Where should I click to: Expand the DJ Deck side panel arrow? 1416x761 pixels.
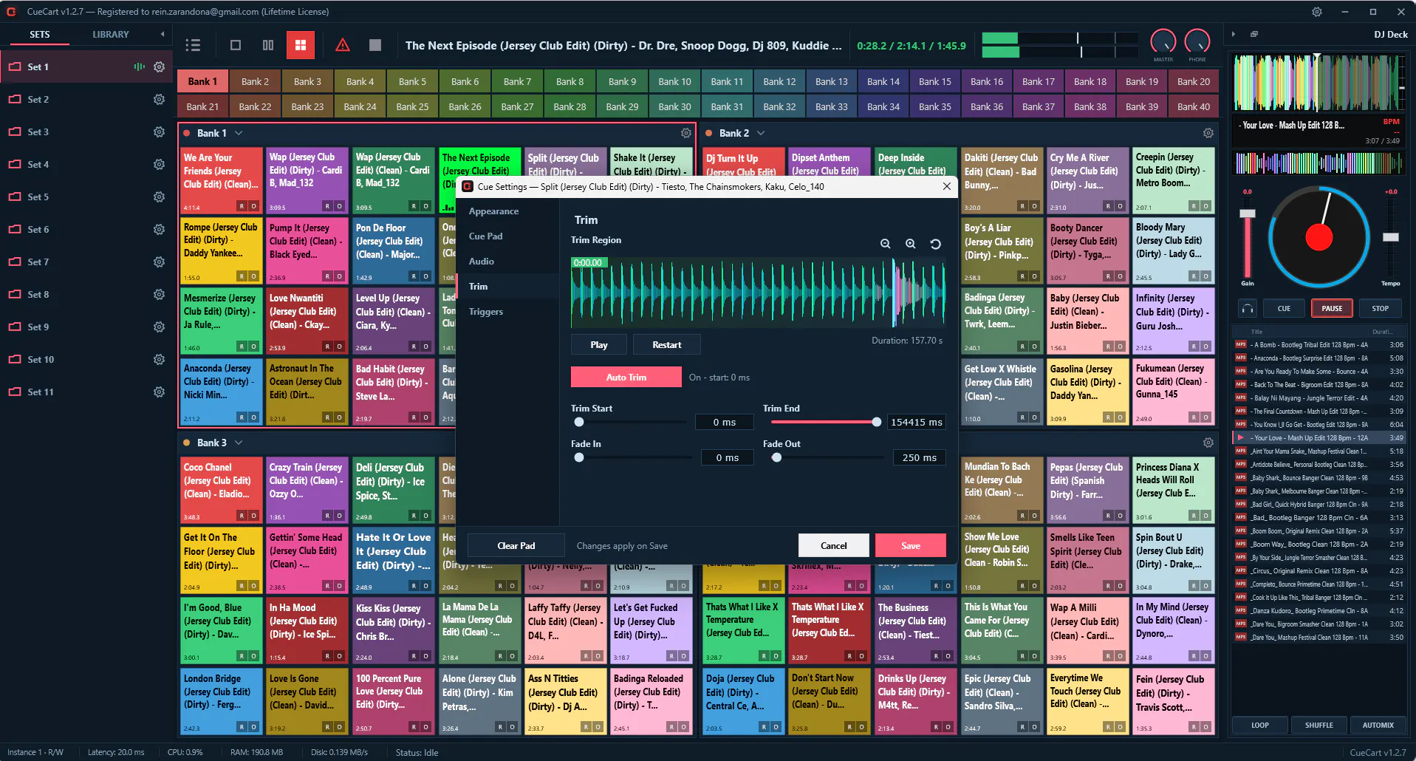coord(1234,34)
